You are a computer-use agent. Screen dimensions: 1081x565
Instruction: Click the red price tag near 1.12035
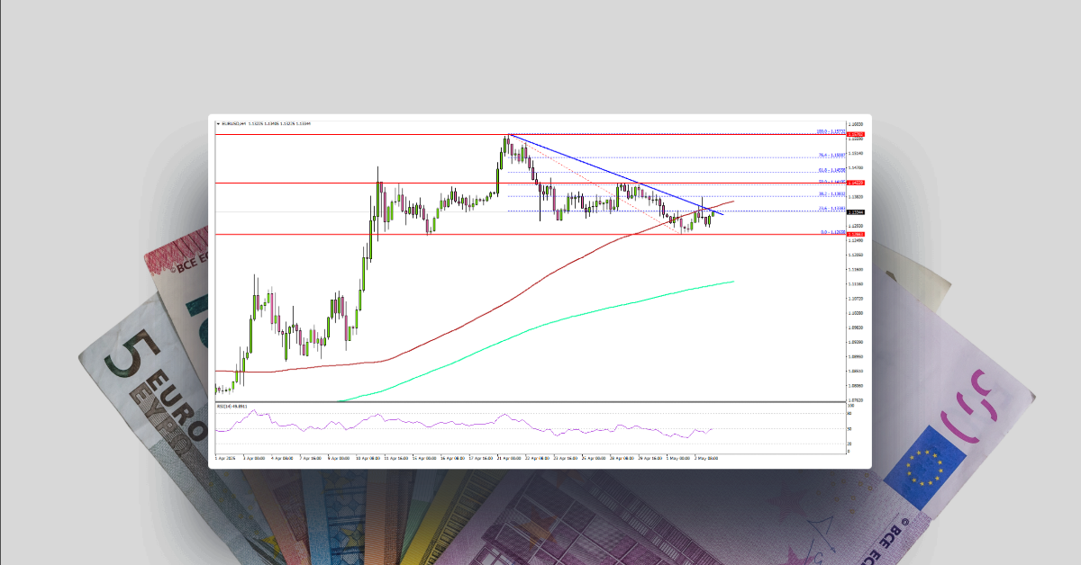855,232
